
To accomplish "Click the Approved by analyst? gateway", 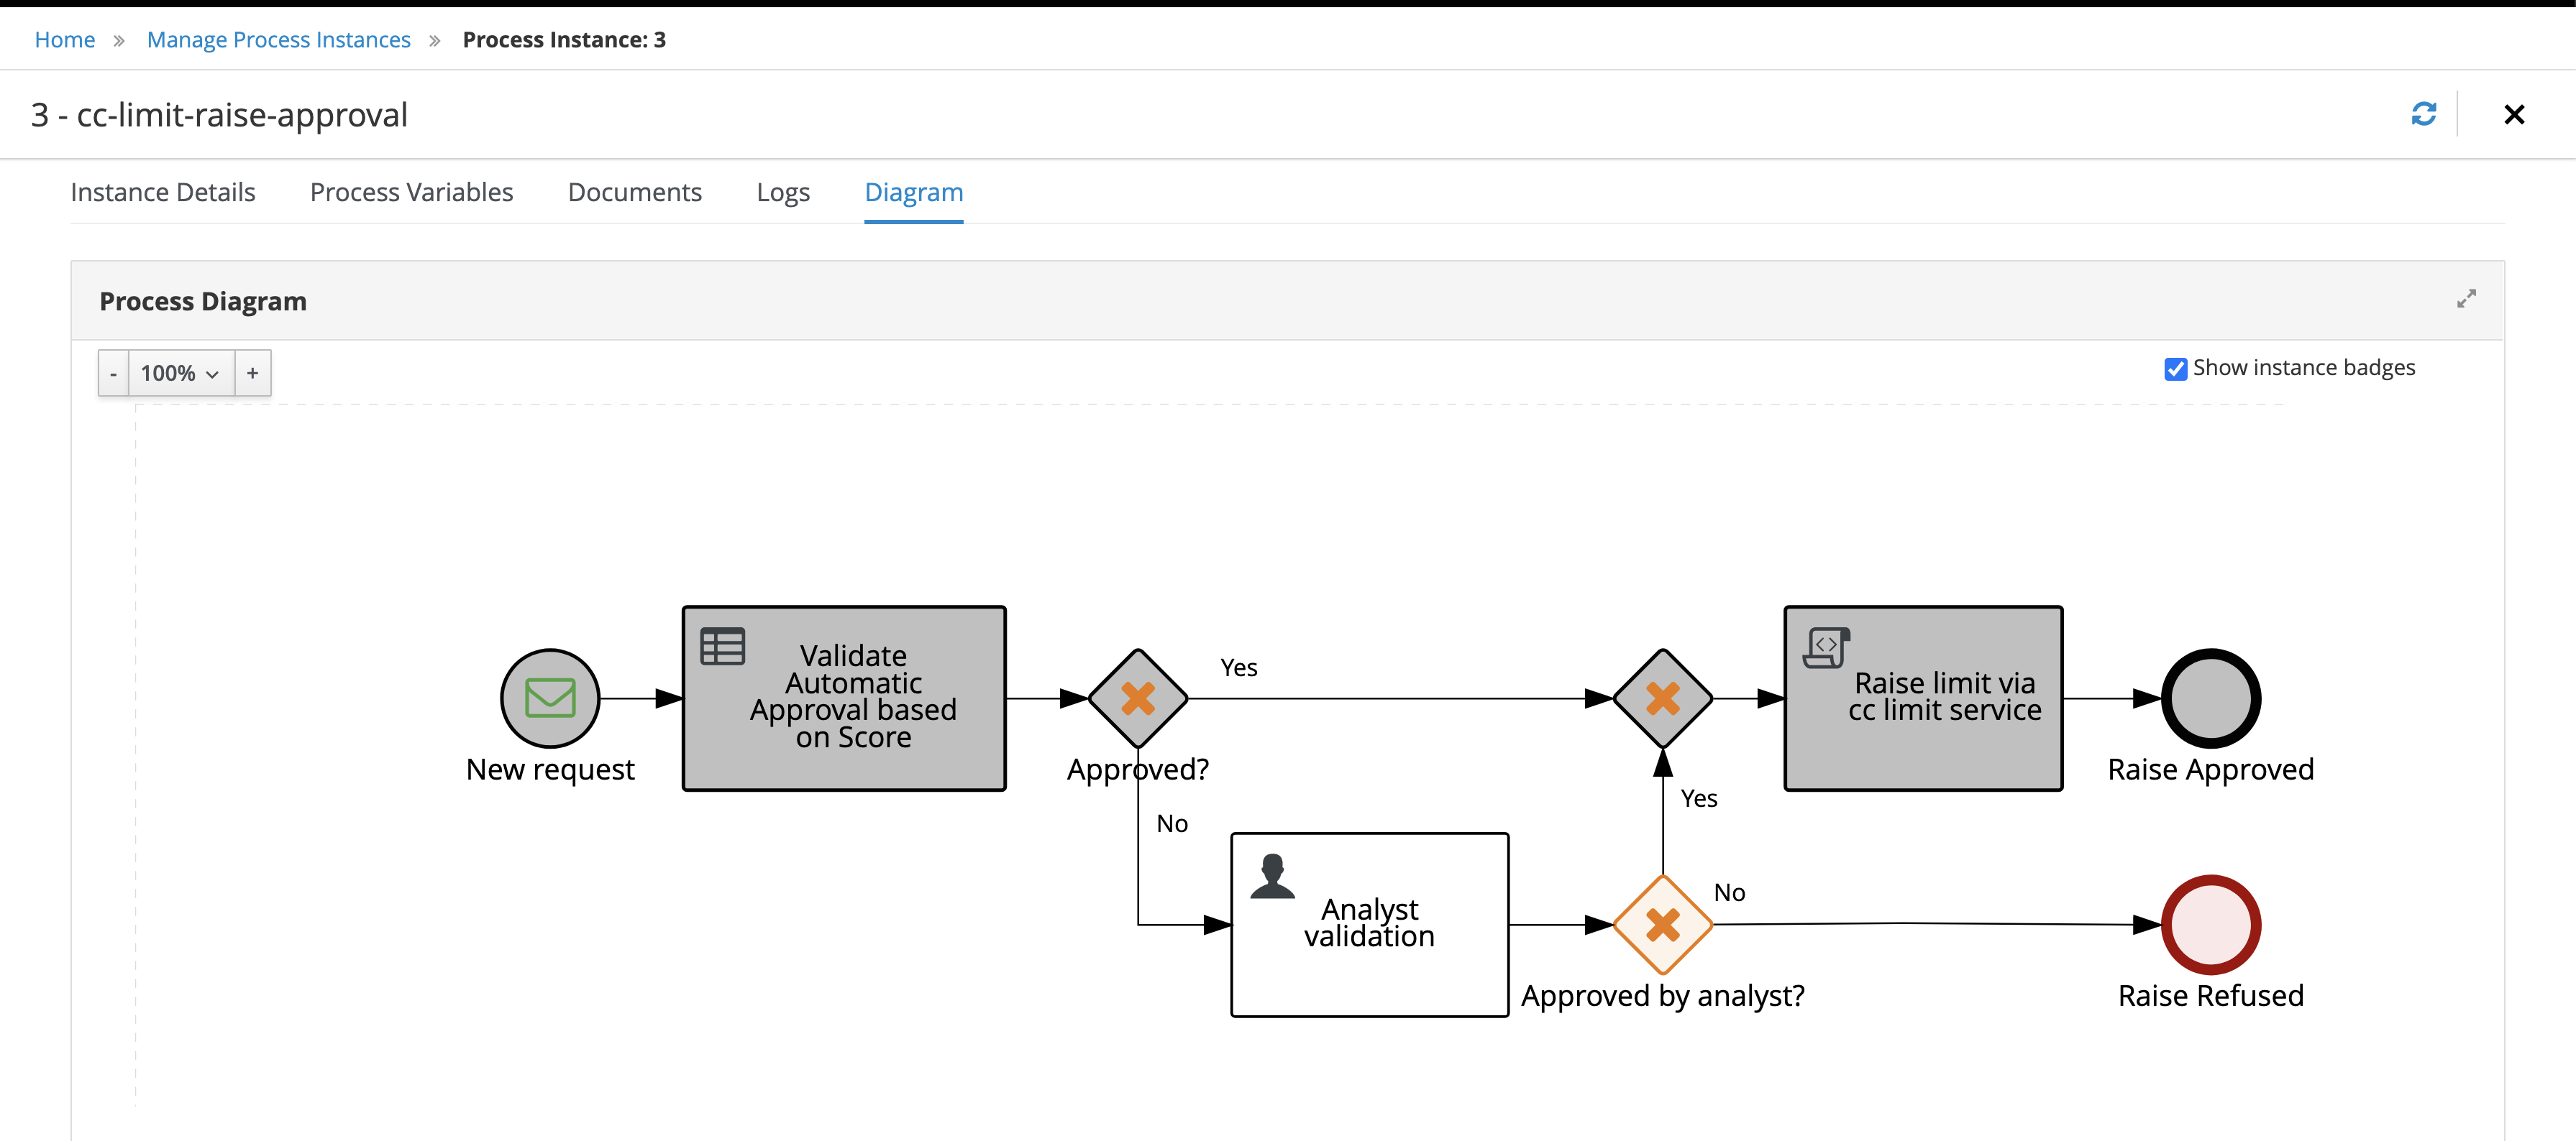I will [1662, 924].
